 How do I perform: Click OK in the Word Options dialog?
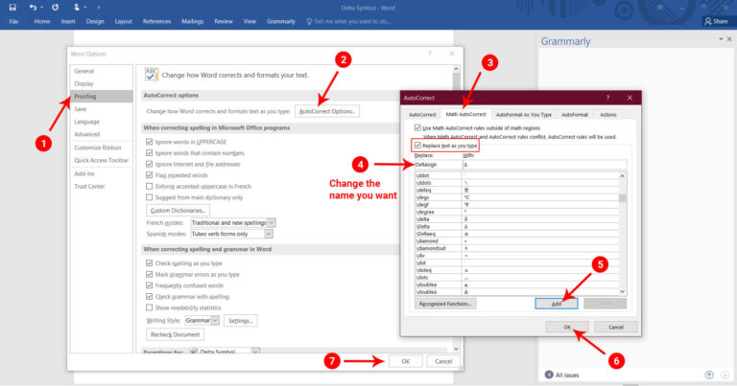point(406,361)
